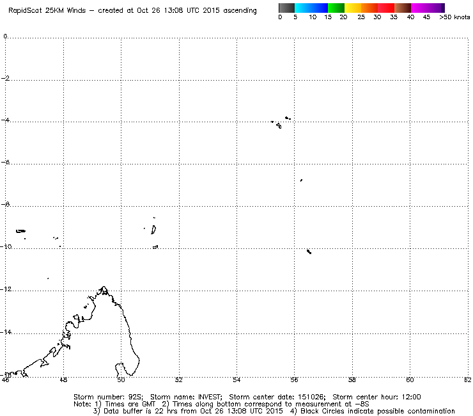This screenshot has width=473, height=416.
Task: Select the dark purple 45–50 knots legend color
Action: click(x=436, y=8)
